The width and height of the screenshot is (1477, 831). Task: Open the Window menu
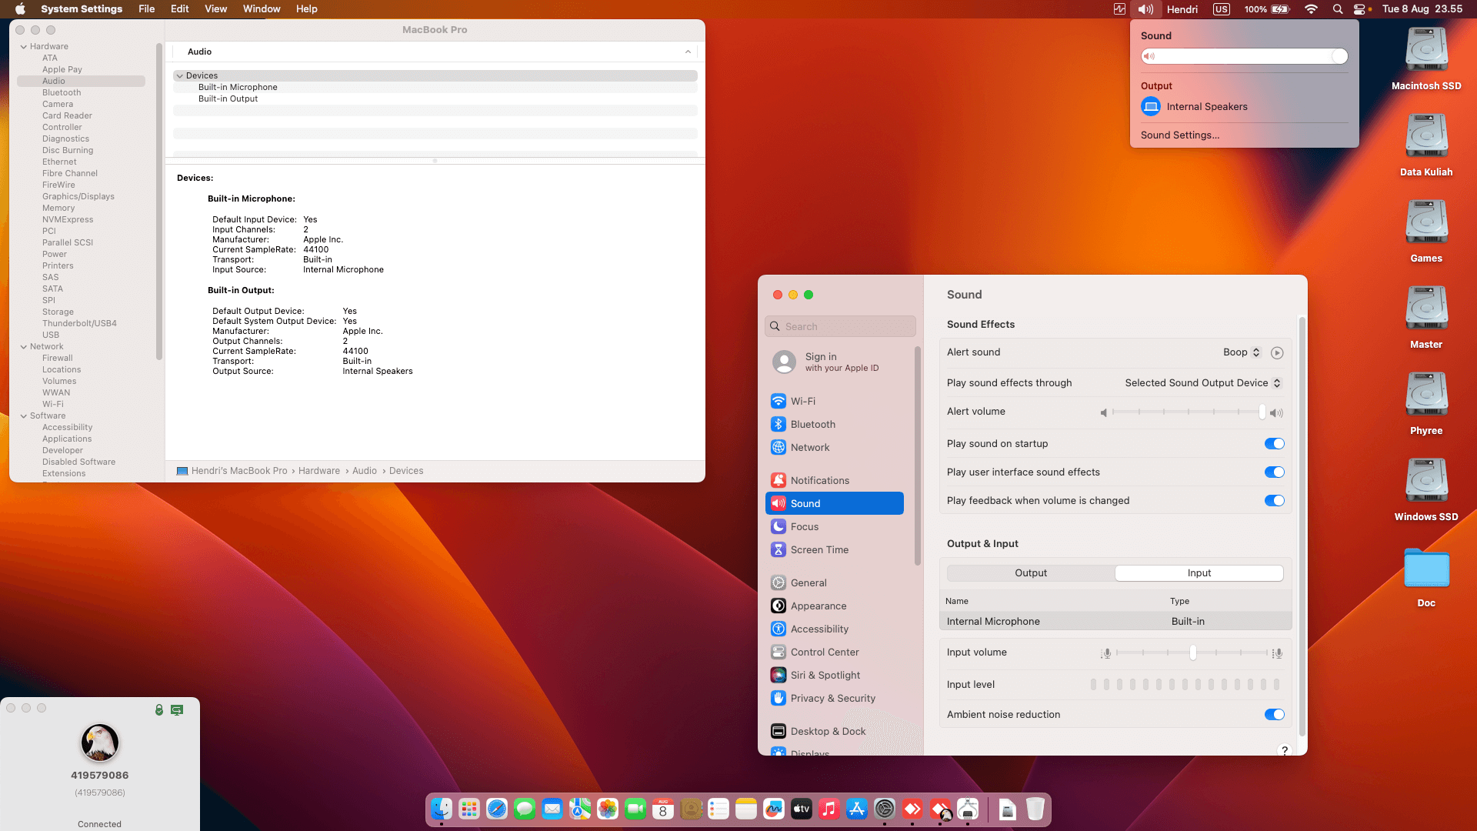(262, 9)
